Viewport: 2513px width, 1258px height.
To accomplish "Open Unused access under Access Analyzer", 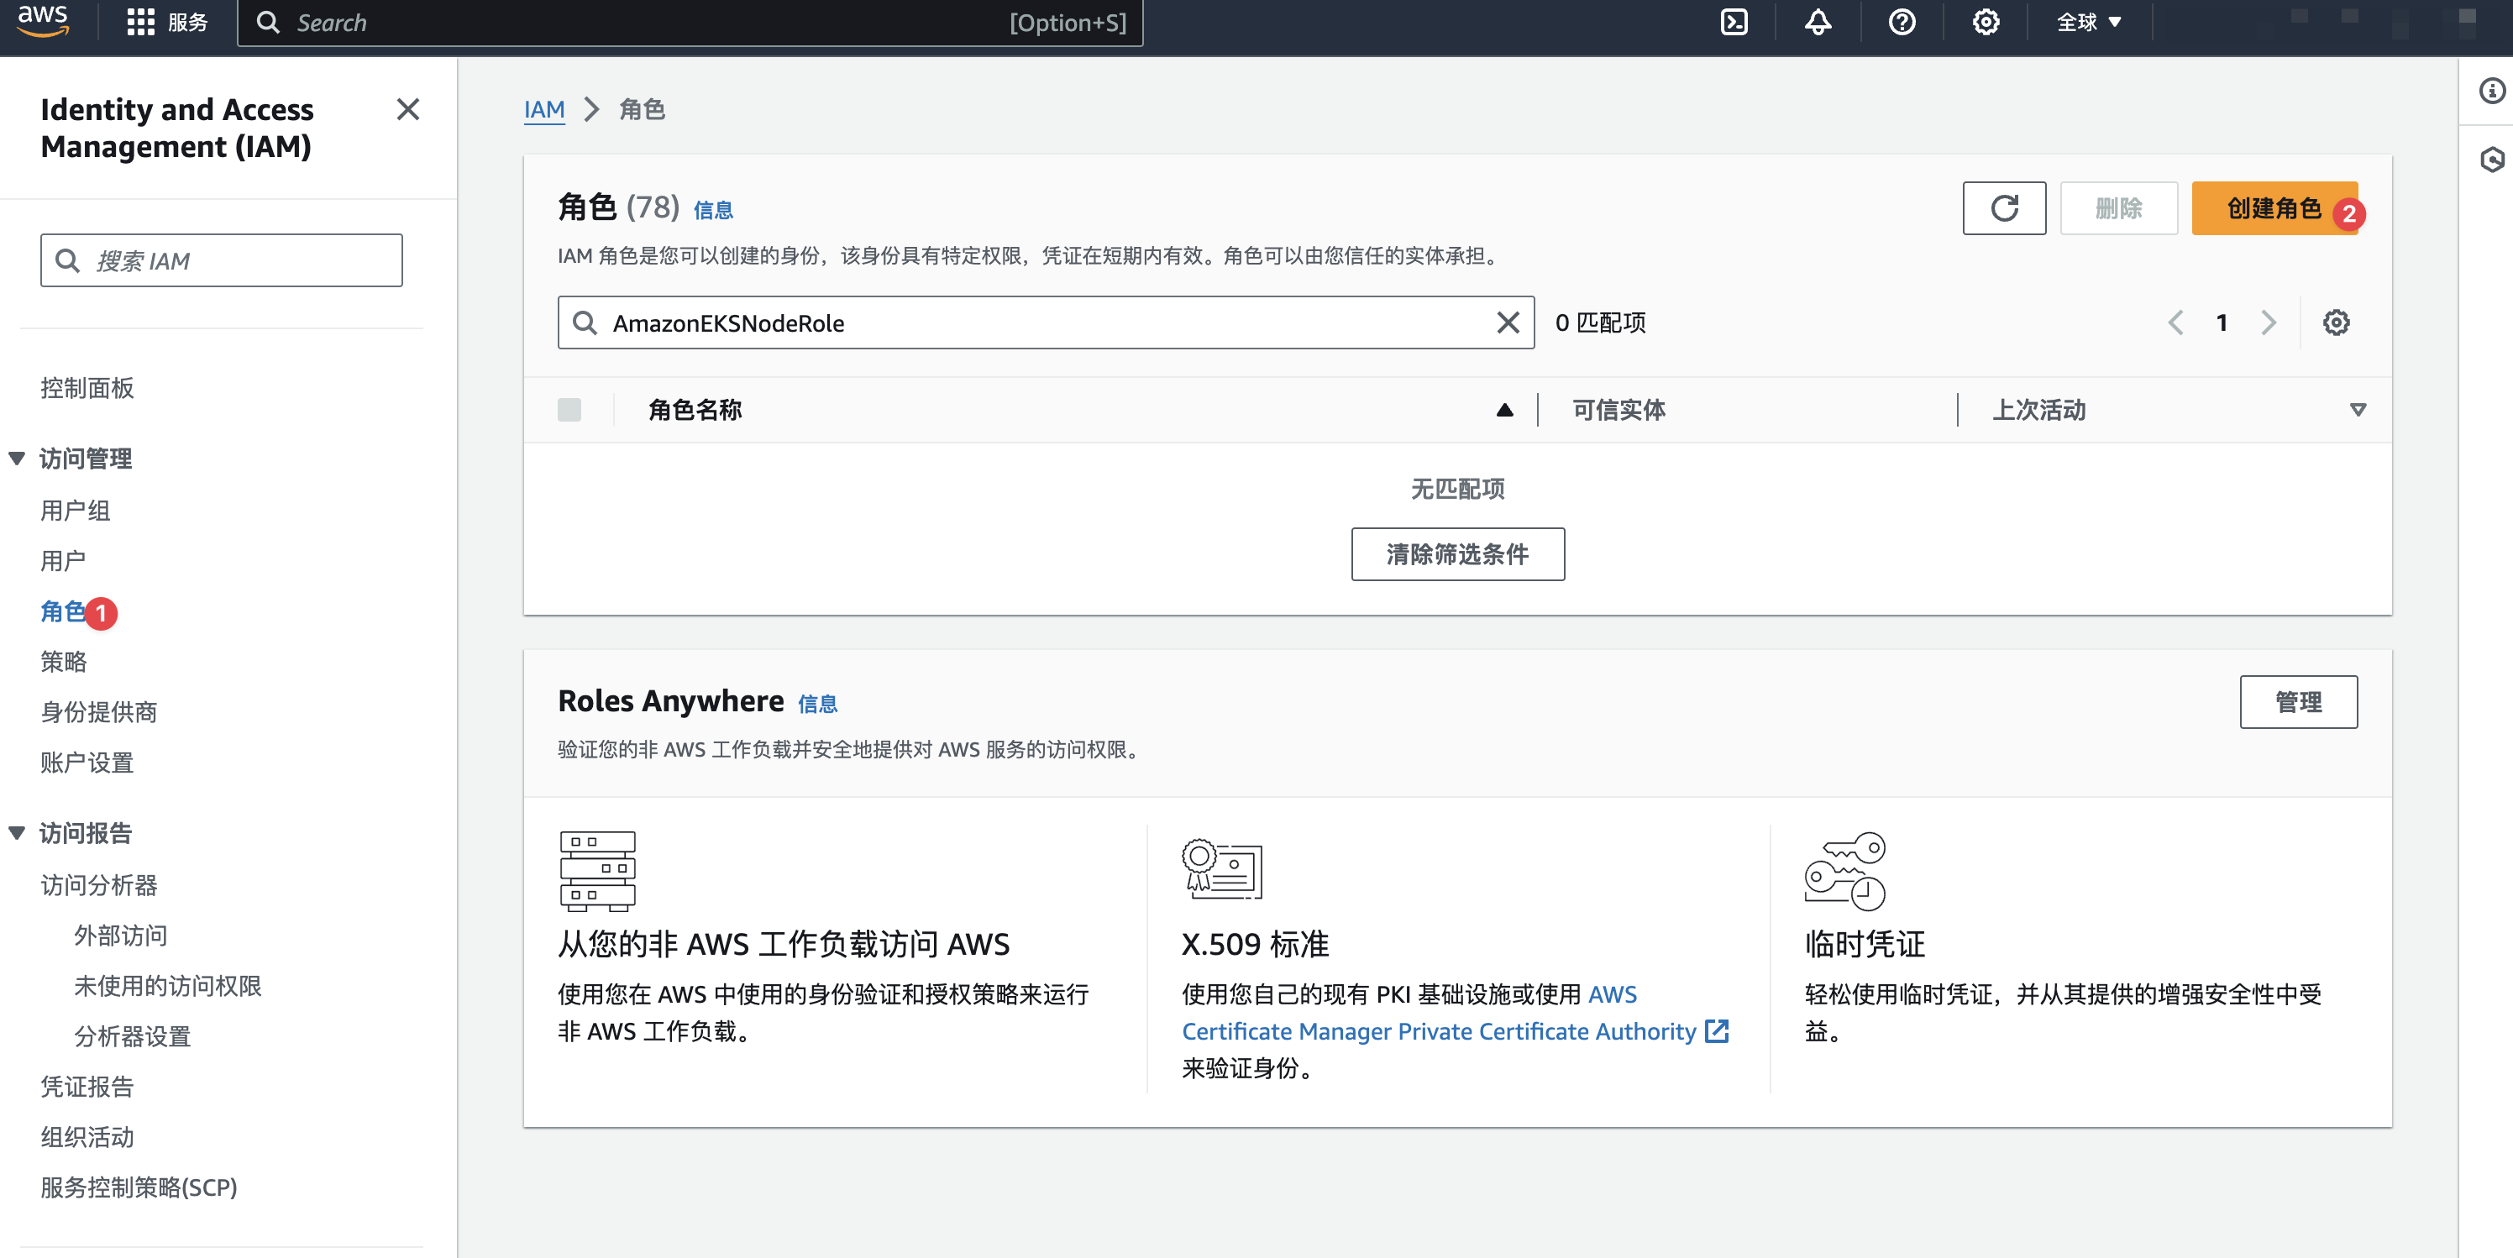I will (x=168, y=986).
